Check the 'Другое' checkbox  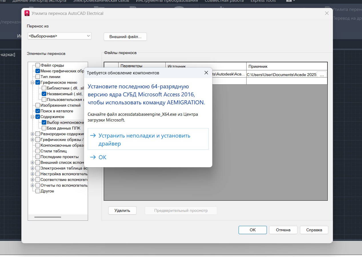(x=38, y=191)
